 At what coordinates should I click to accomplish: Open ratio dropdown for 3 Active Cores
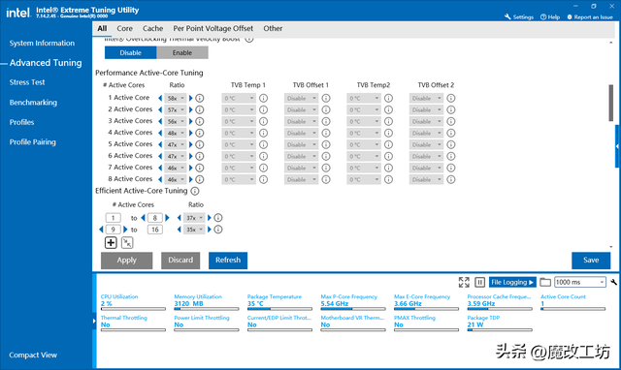175,121
